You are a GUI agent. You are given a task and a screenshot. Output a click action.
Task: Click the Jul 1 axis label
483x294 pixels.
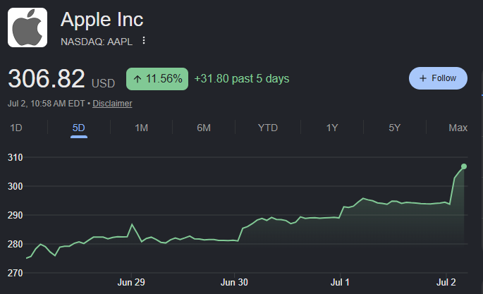coord(340,282)
